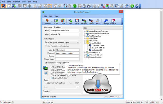Select Use VNC Viewer radio button

[52, 75]
